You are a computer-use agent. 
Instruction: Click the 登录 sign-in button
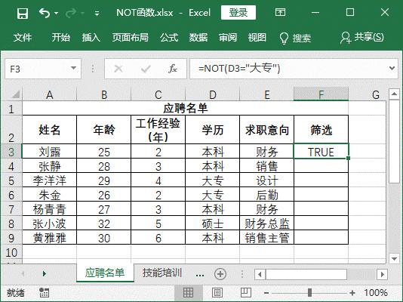coord(238,12)
